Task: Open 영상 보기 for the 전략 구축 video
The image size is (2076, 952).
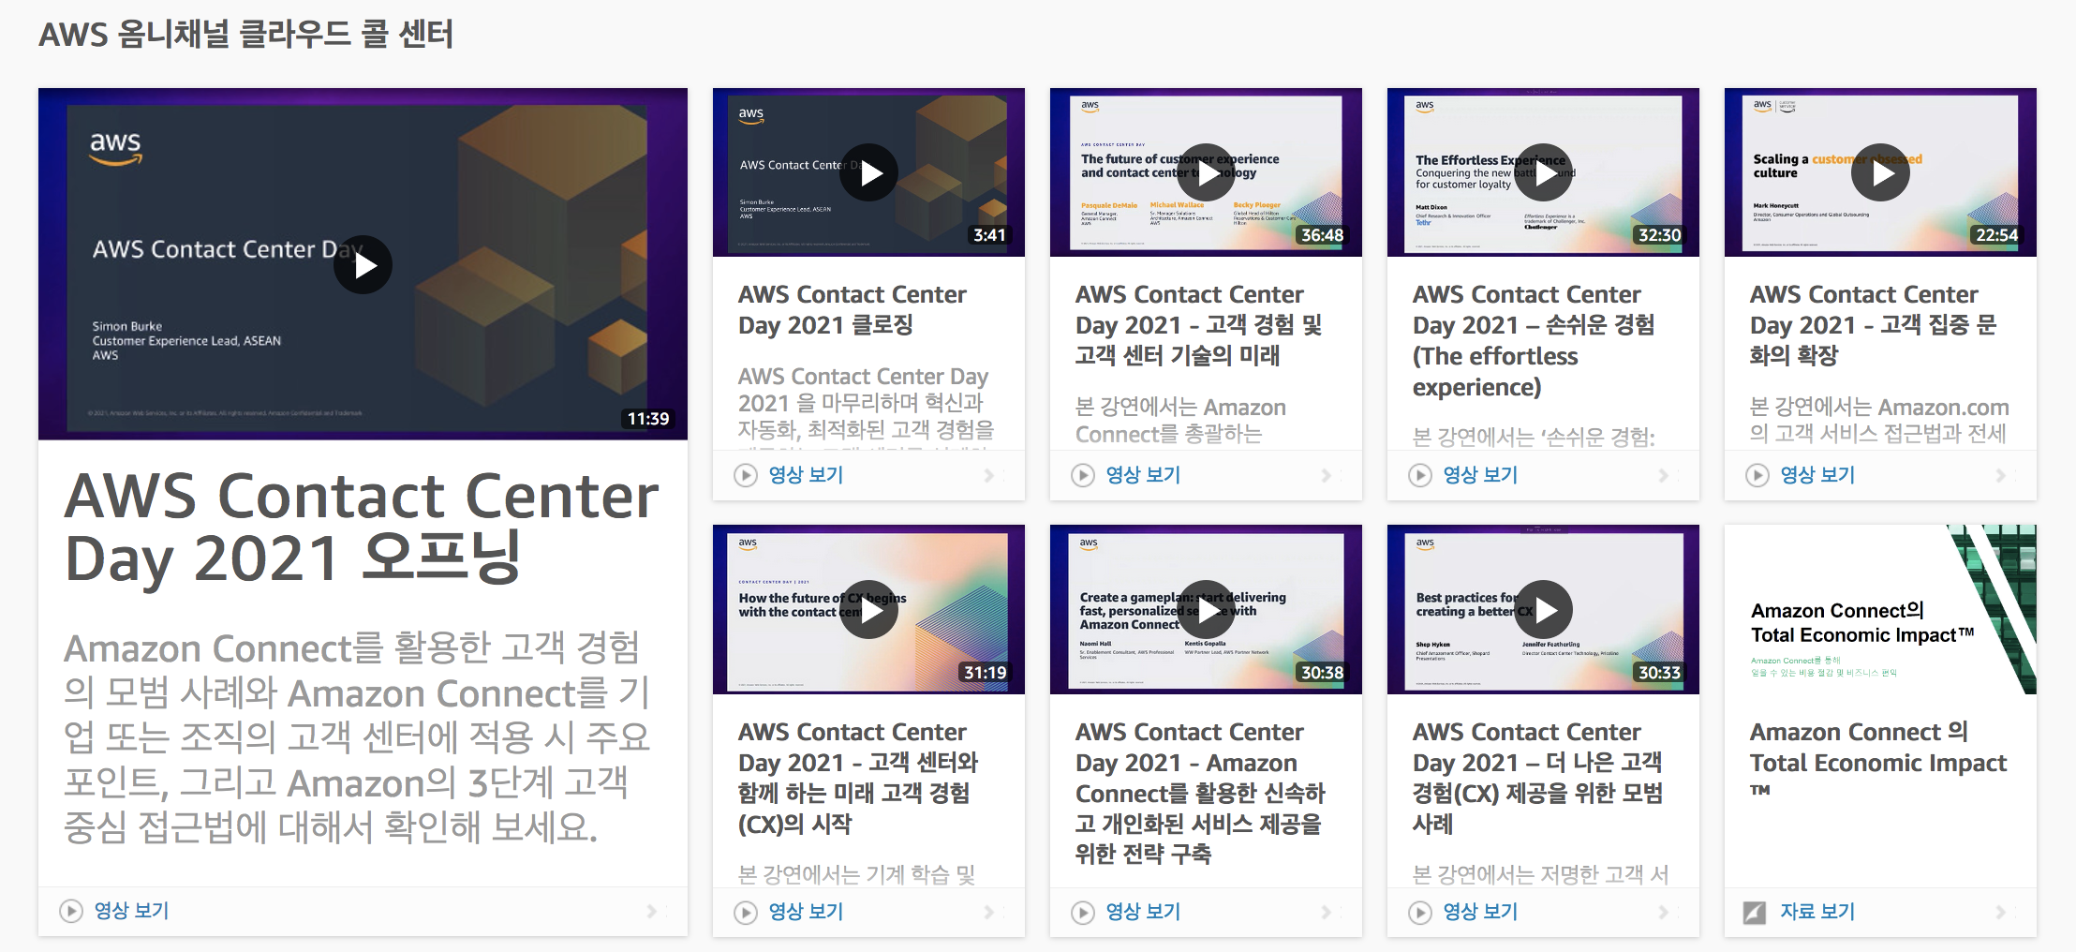Action: [1143, 912]
